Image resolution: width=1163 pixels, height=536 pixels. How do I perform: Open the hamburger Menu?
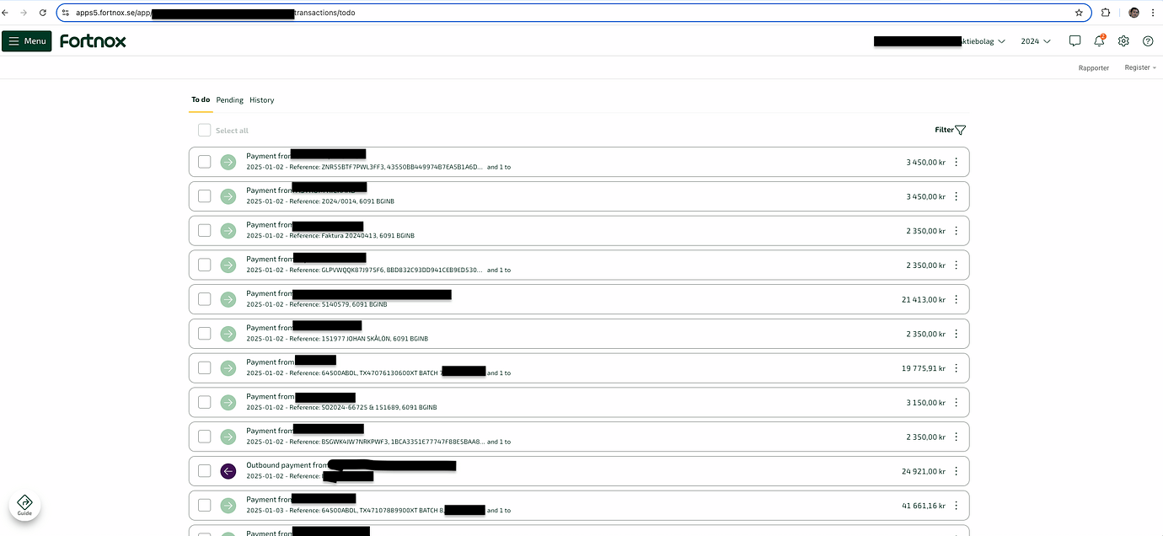click(x=26, y=40)
